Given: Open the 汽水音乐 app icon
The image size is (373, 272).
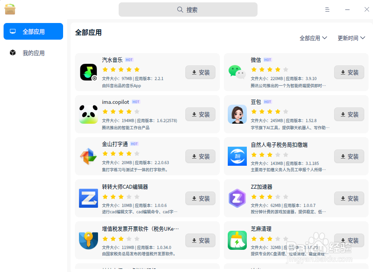Looking at the screenshot, I should 88,72.
